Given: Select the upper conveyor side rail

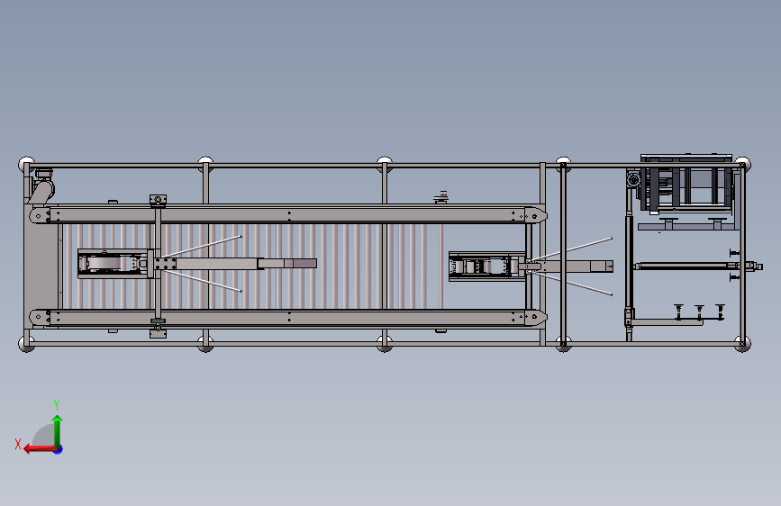Looking at the screenshot, I should click(x=288, y=215).
